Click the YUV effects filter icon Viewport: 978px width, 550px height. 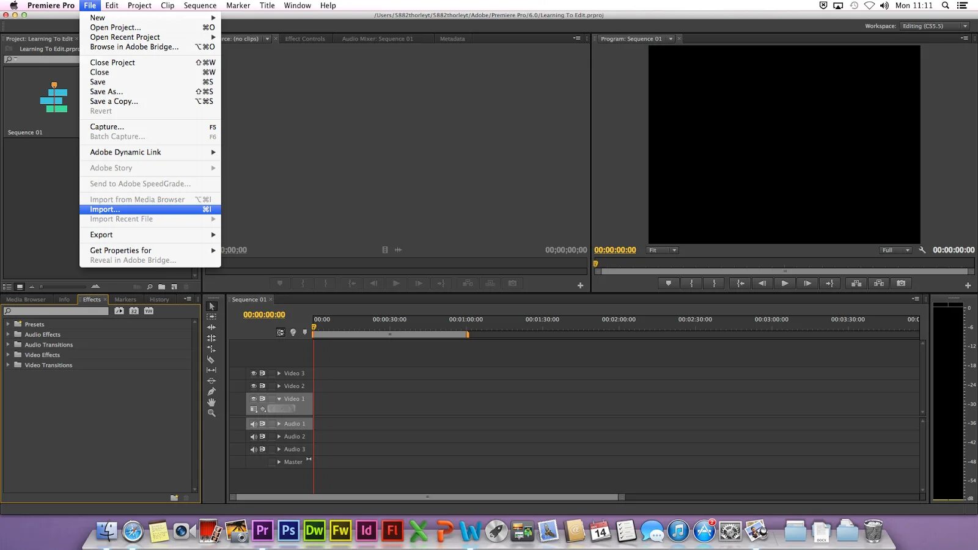click(x=149, y=311)
